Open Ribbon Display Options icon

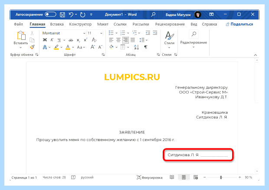211,14
